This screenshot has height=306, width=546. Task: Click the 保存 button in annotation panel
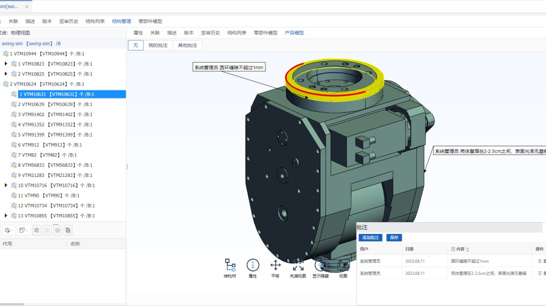pos(394,238)
